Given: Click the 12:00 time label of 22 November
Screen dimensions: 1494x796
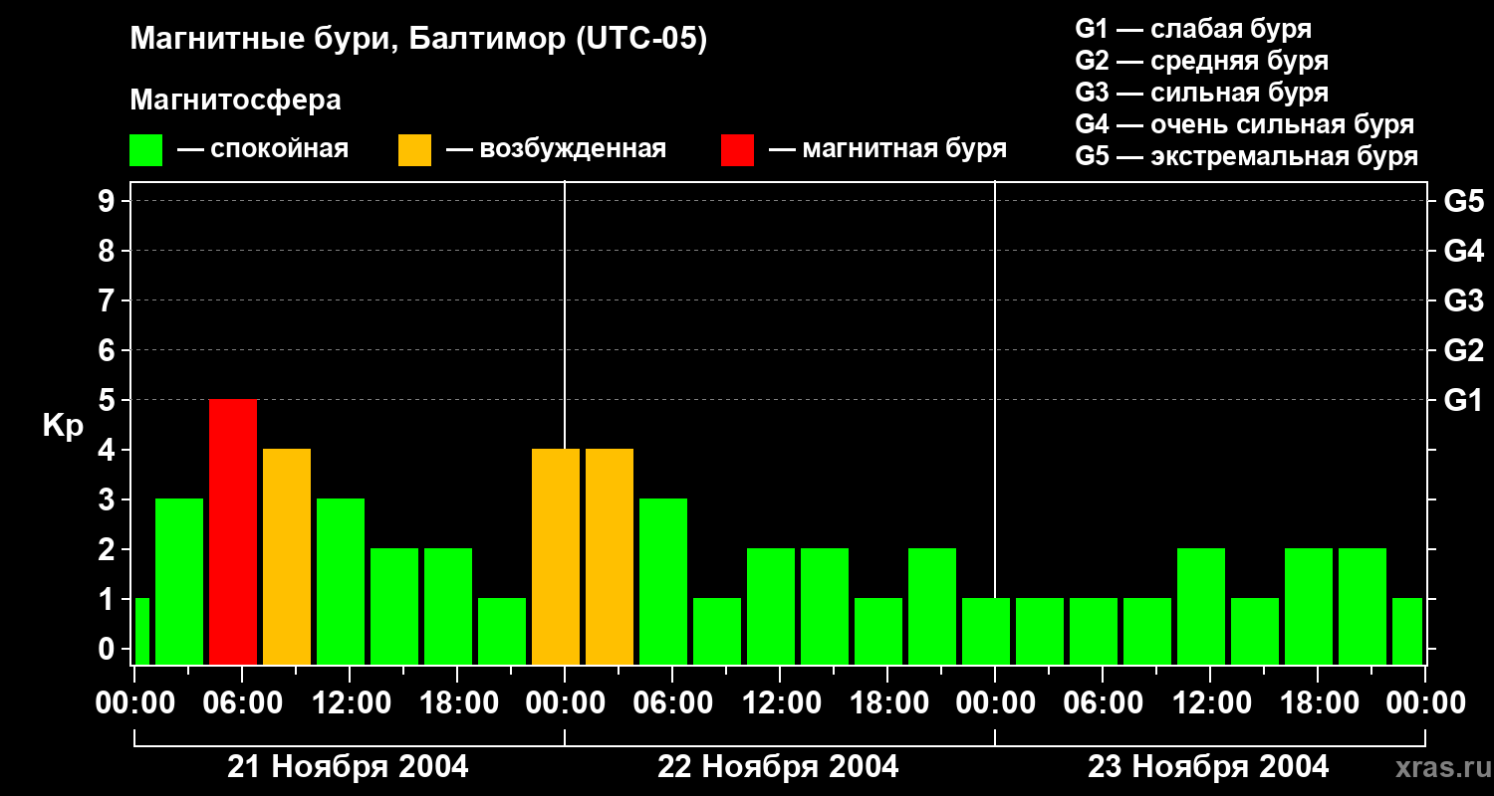Looking at the screenshot, I should (780, 703).
